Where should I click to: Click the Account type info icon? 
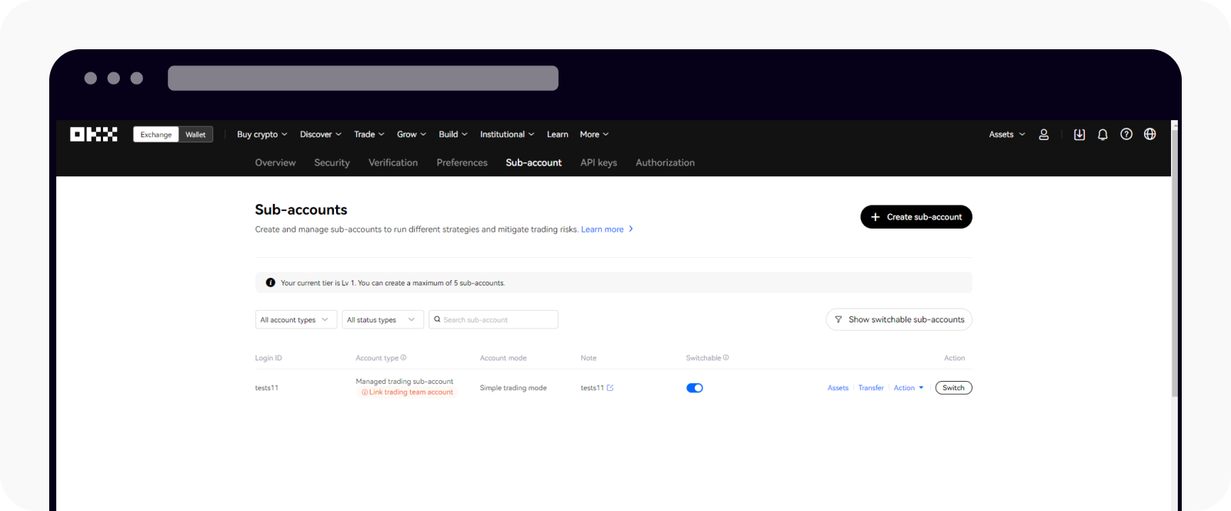tap(403, 358)
